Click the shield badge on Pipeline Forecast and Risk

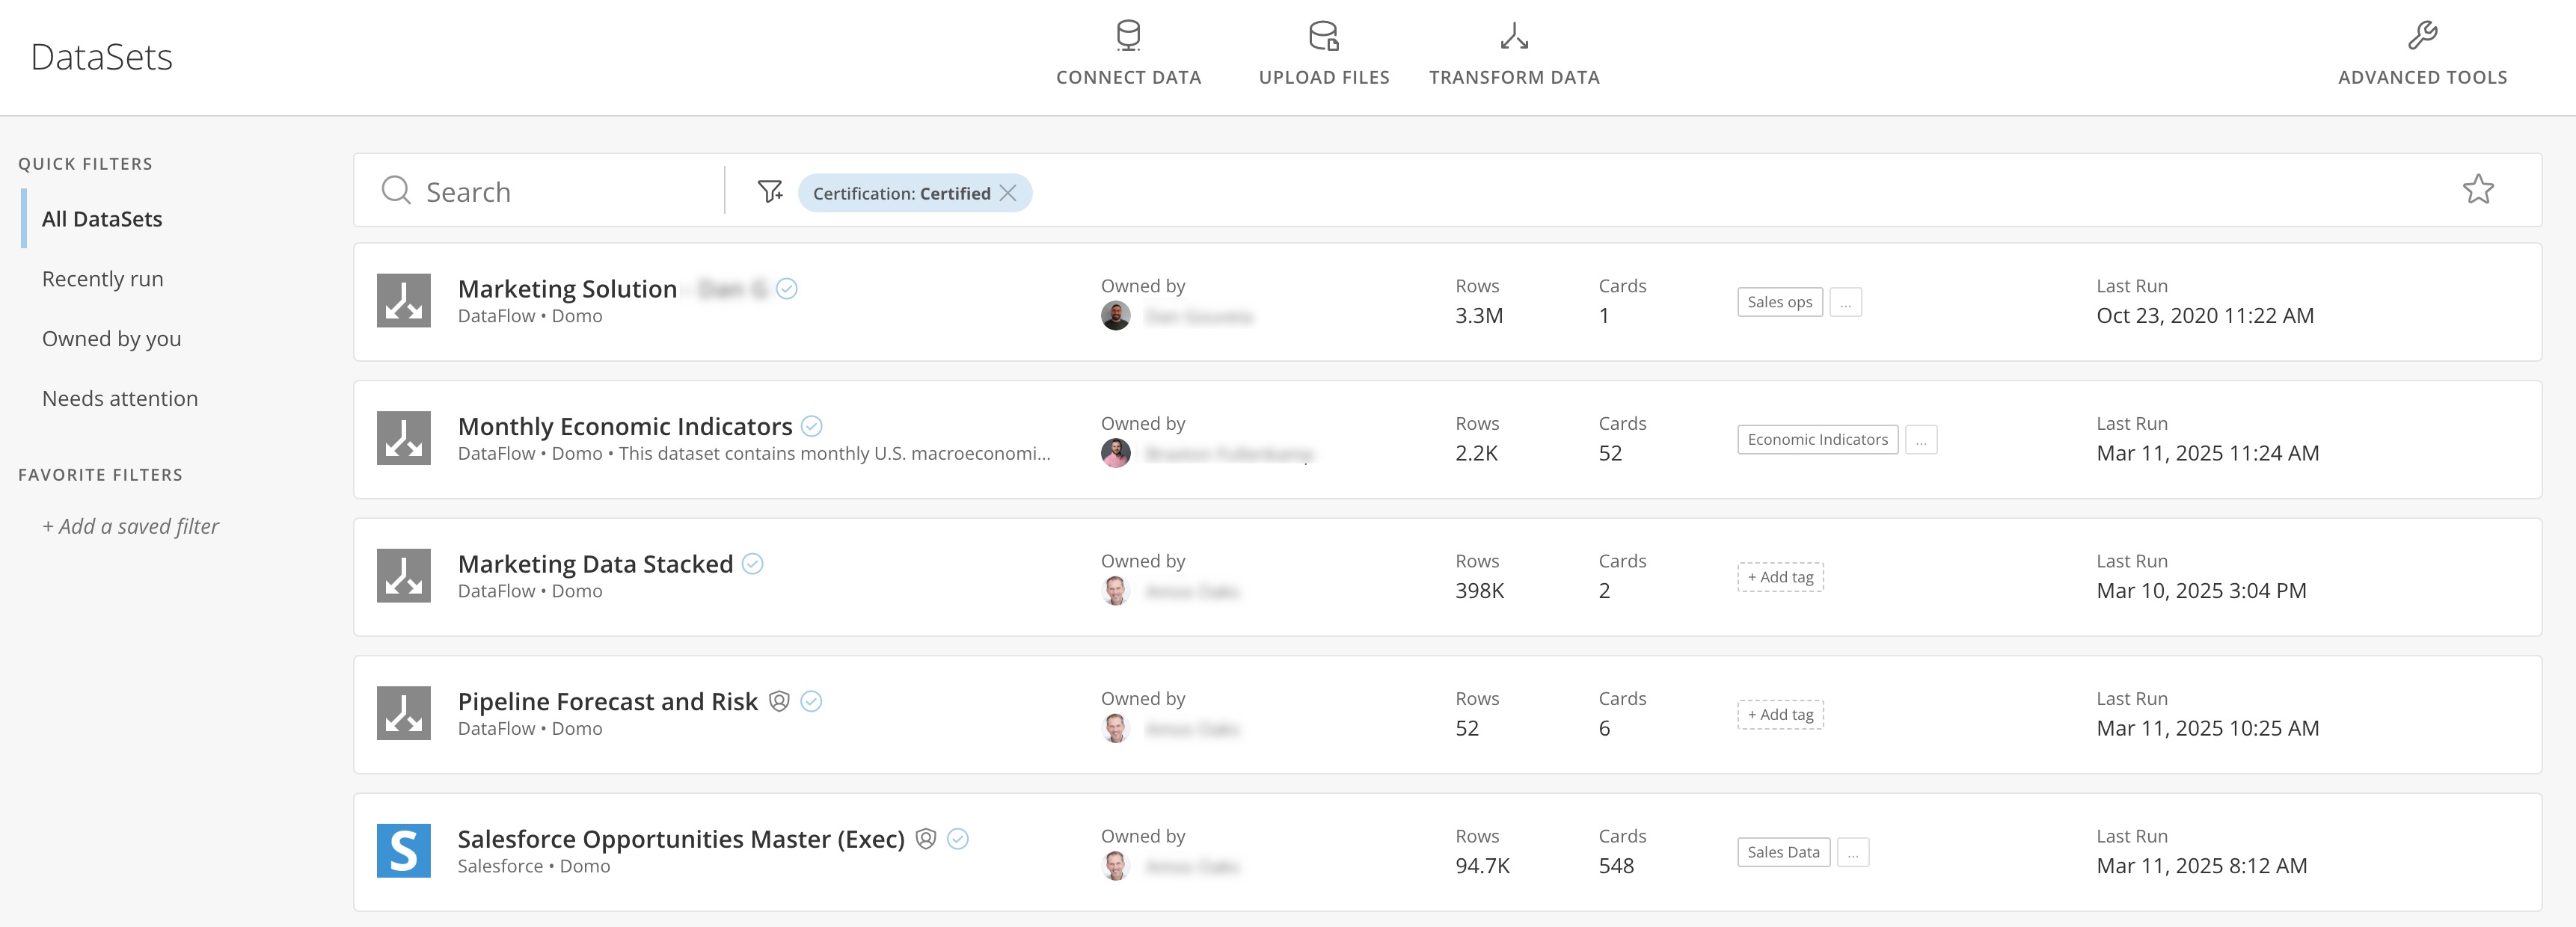coord(780,701)
